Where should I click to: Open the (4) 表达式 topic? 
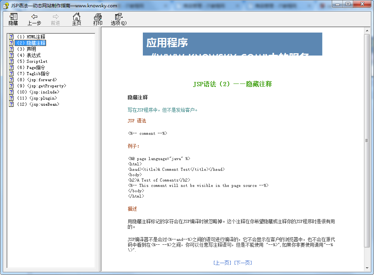point(28,55)
